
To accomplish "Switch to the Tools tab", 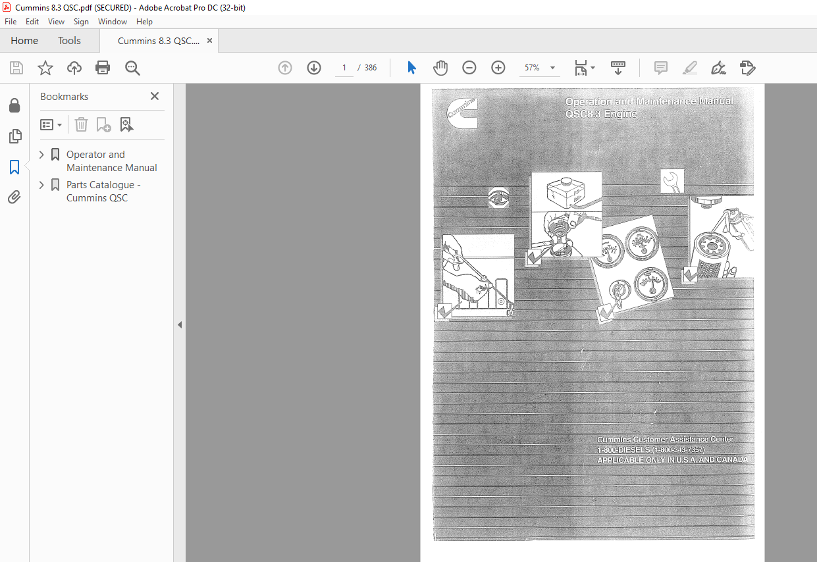I will [x=69, y=41].
